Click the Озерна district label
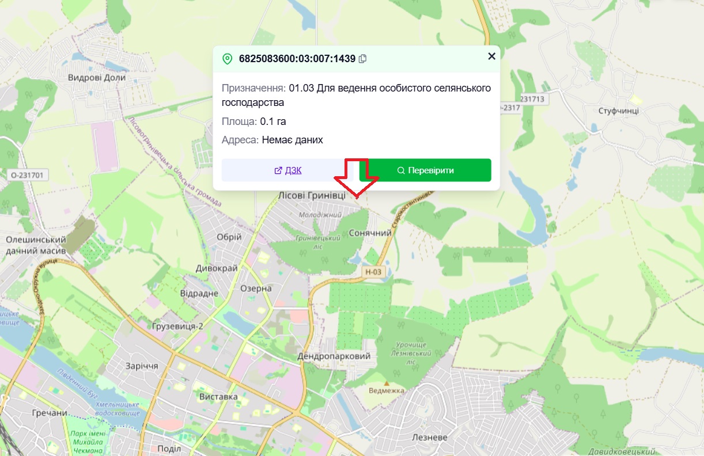 pos(256,288)
